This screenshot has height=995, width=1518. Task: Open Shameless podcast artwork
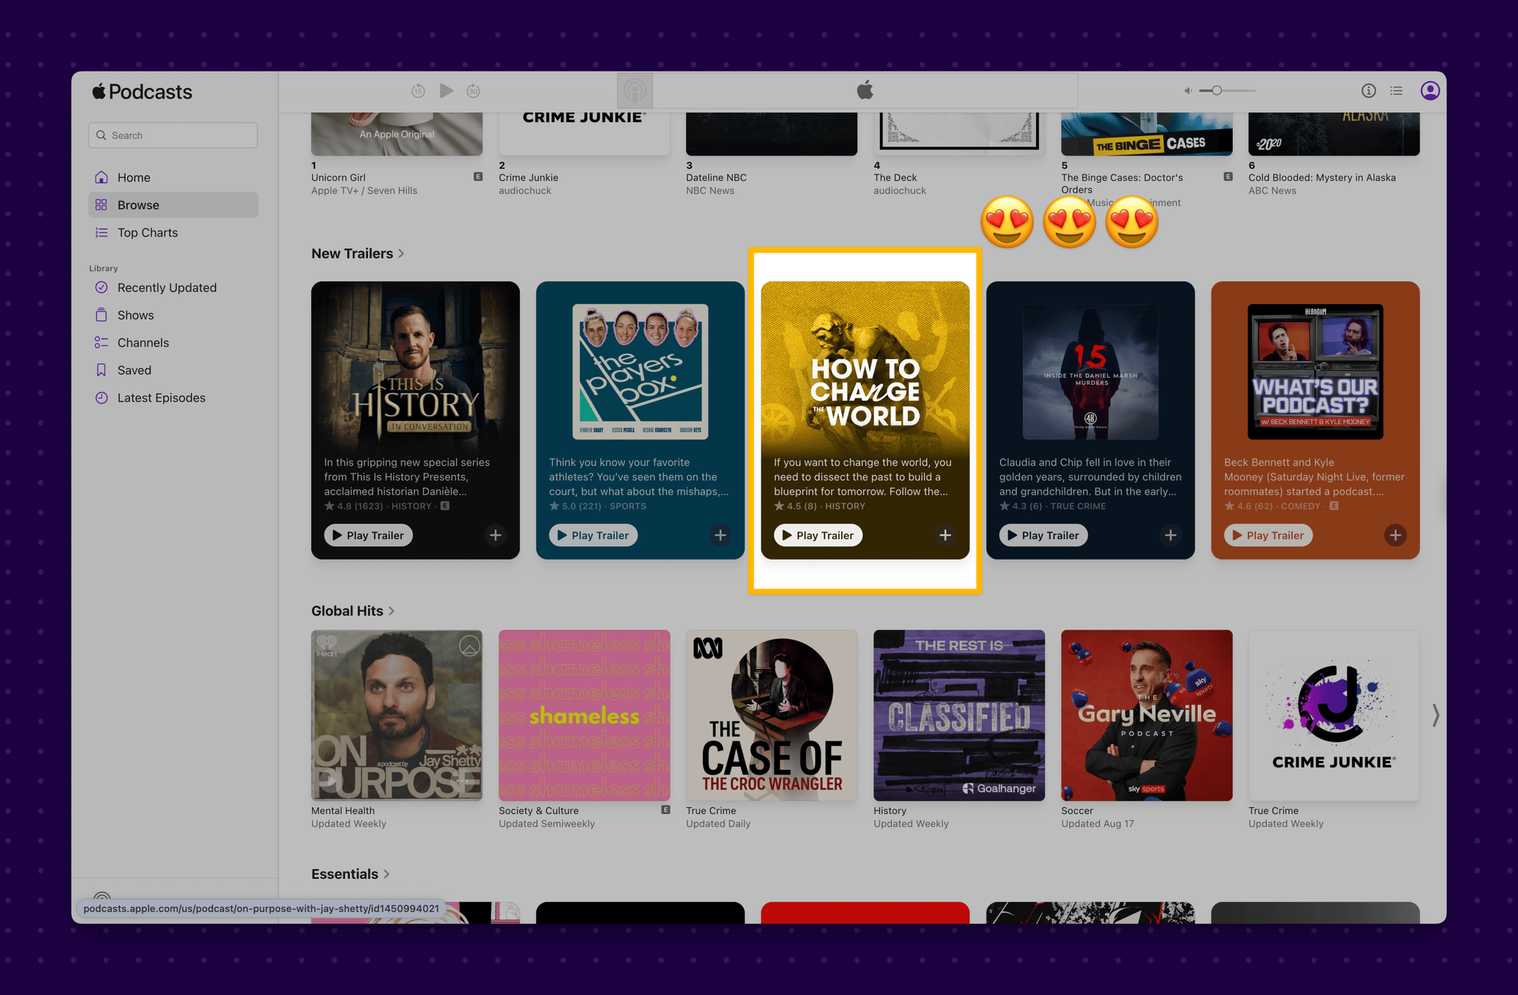pos(584,716)
